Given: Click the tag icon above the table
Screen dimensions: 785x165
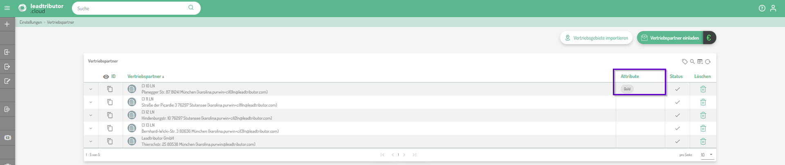Looking at the screenshot, I should [x=685, y=62].
